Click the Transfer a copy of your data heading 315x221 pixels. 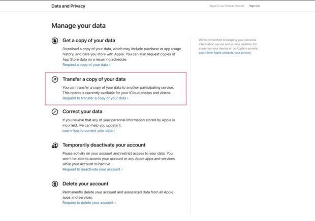tap(94, 80)
